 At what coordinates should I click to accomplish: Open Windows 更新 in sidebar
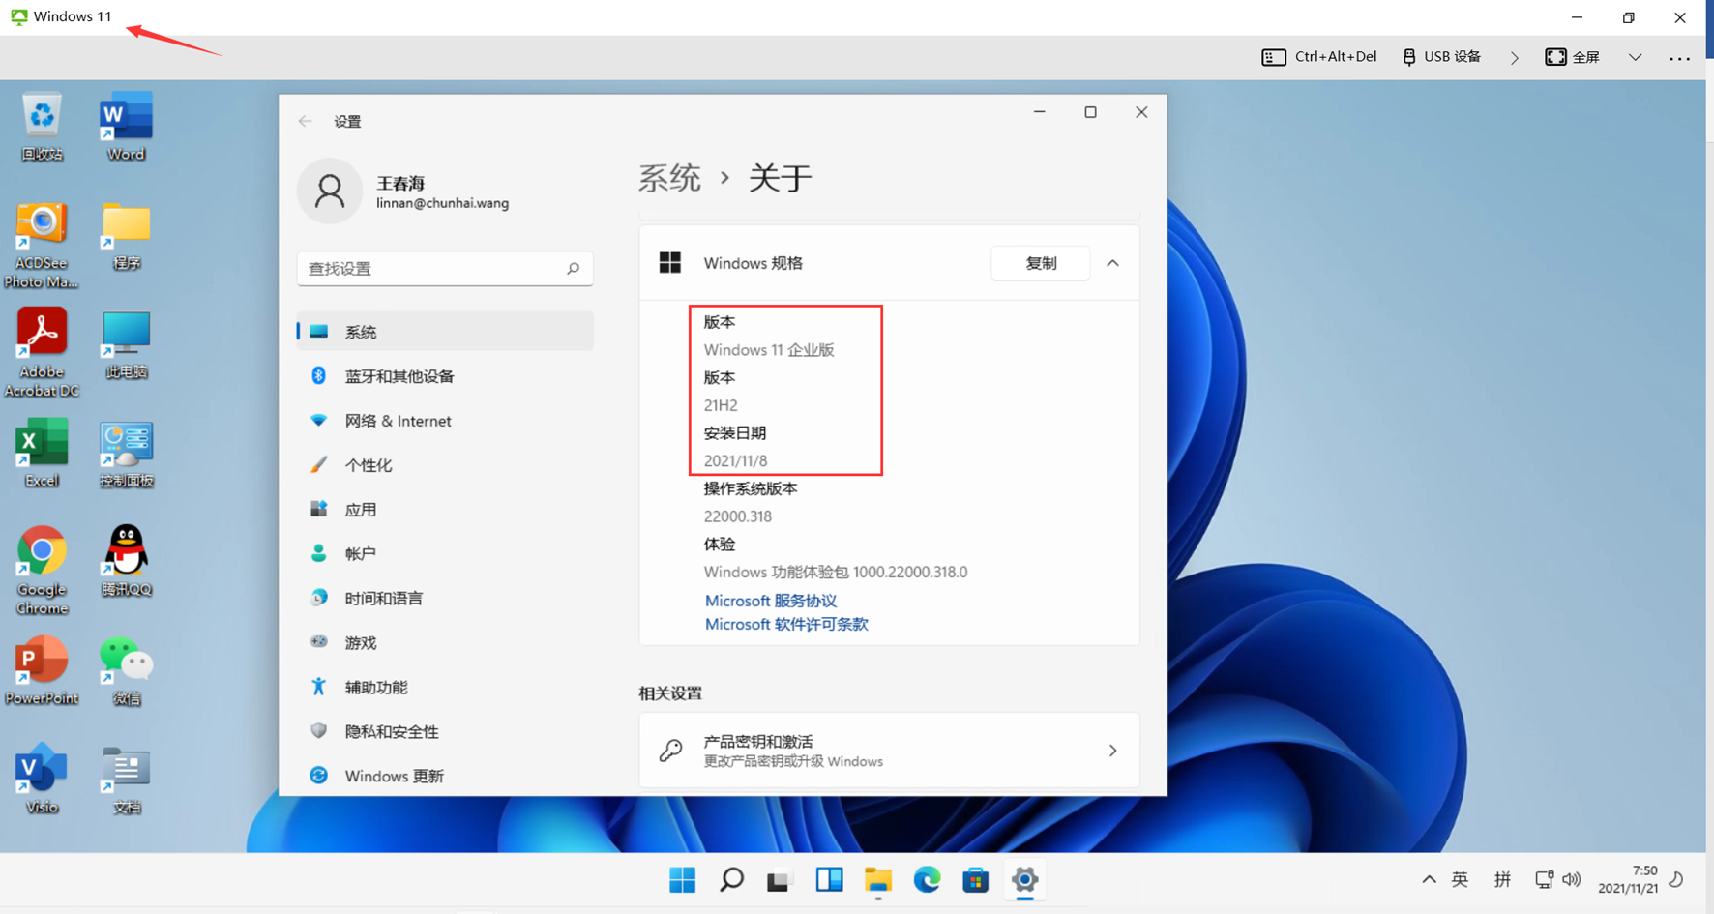[445, 776]
